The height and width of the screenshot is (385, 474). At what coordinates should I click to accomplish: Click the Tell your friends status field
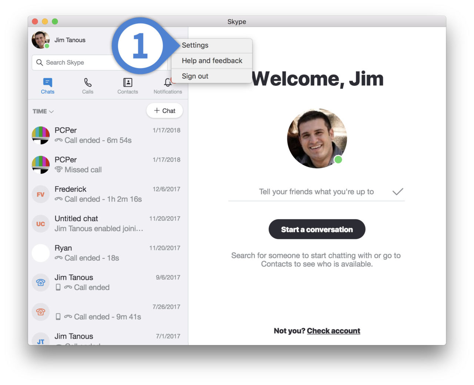pyautogui.click(x=316, y=192)
